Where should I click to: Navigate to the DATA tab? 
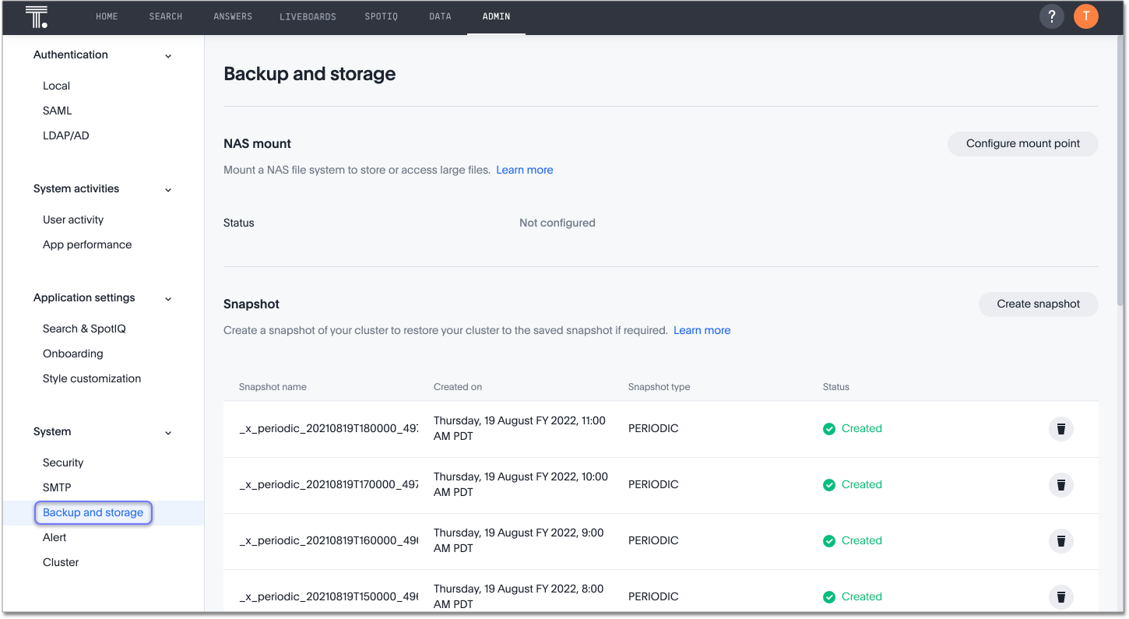(440, 16)
